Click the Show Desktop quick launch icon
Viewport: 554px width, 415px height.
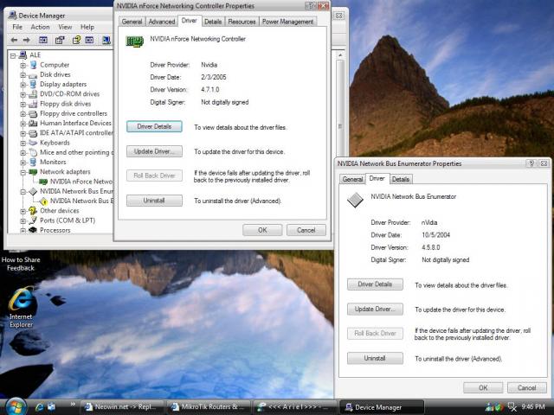(x=52, y=407)
